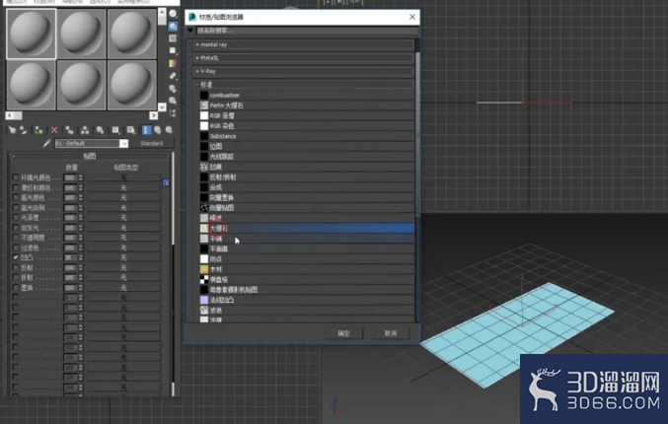Select the 棋盘格 checker map entry
Viewport: 668px width, 424px height.
click(x=307, y=280)
